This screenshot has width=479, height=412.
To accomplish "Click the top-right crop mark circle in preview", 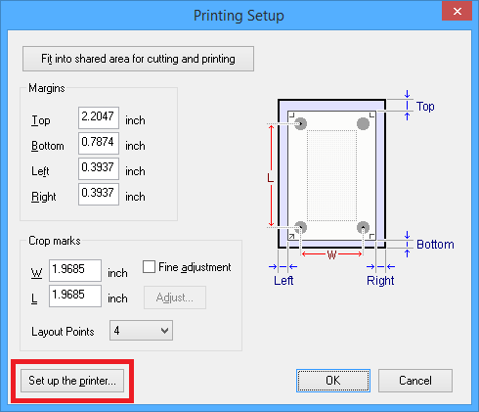I will 363,123.
